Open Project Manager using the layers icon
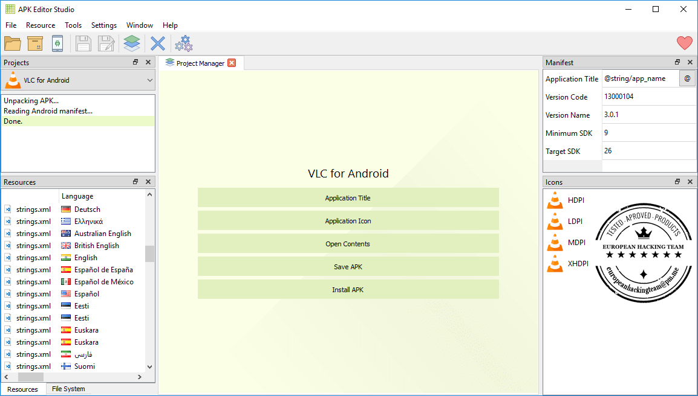 click(131, 43)
